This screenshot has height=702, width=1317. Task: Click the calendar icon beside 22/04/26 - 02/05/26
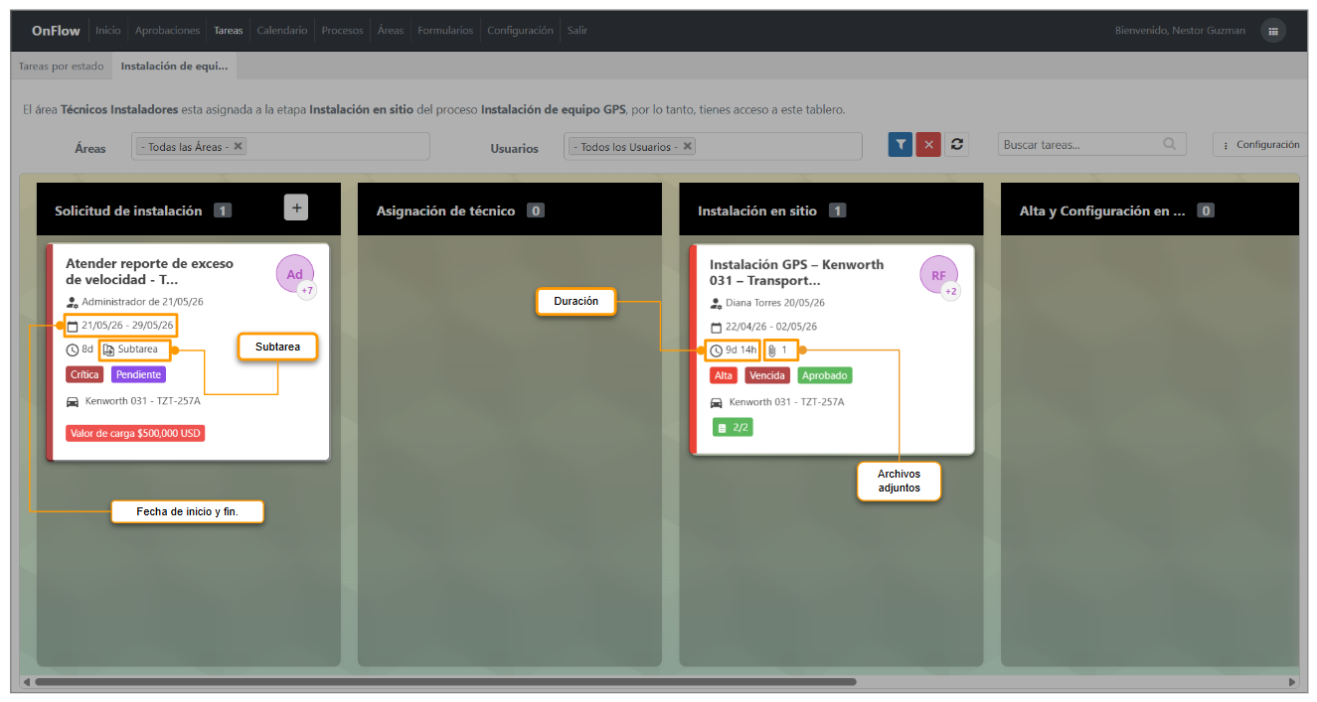click(716, 327)
